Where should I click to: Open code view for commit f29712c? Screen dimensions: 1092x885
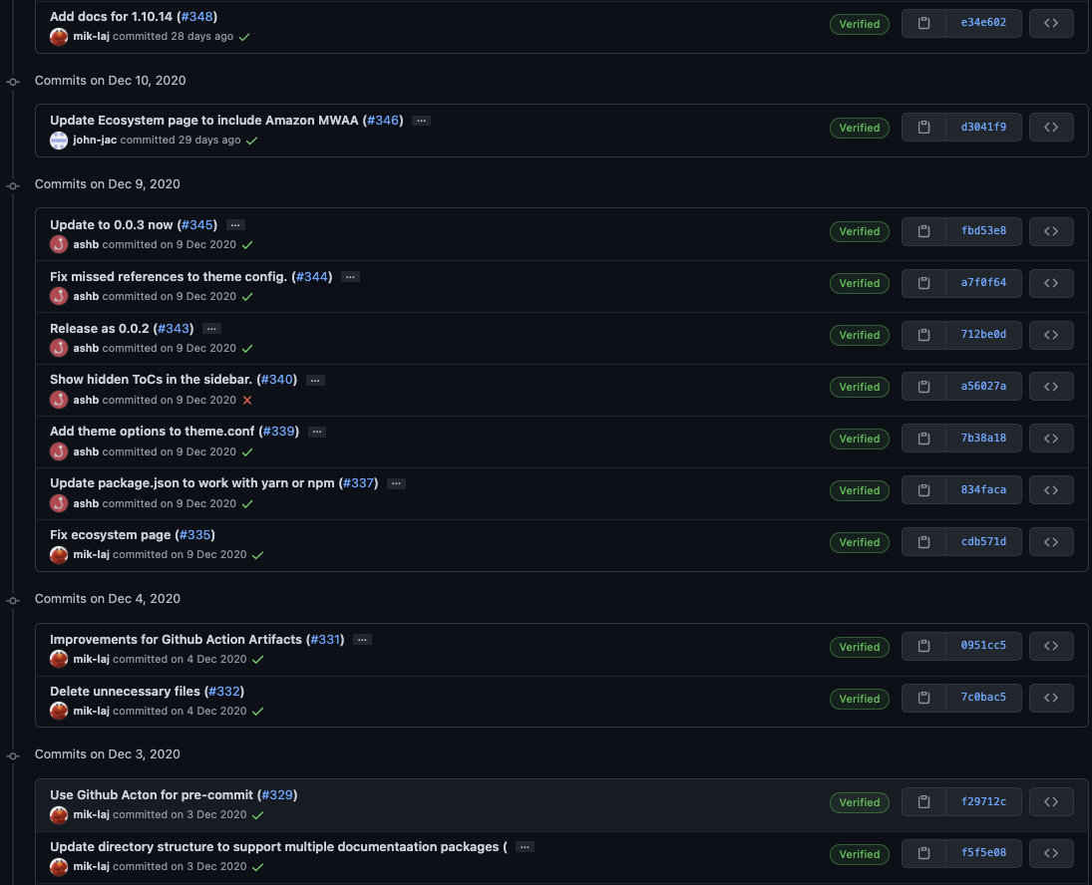[x=1051, y=801]
